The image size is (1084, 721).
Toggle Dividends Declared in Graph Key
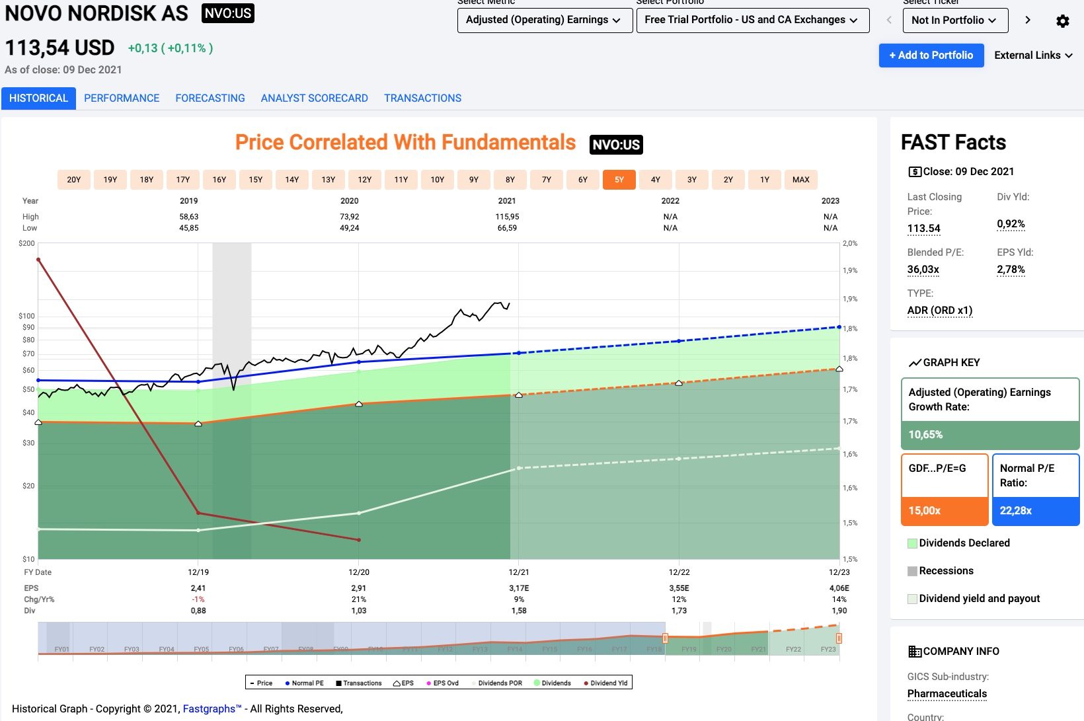(x=959, y=543)
